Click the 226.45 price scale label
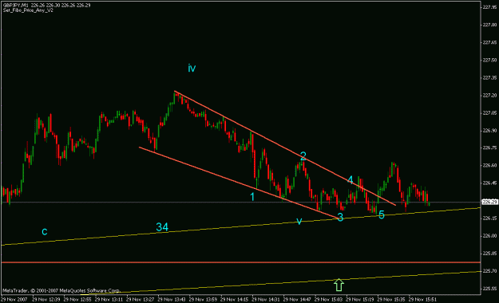This screenshot has width=499, height=303. click(489, 183)
